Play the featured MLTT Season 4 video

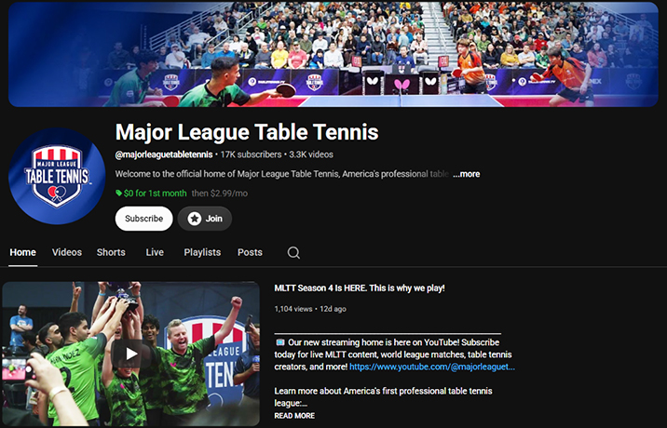tap(130, 354)
